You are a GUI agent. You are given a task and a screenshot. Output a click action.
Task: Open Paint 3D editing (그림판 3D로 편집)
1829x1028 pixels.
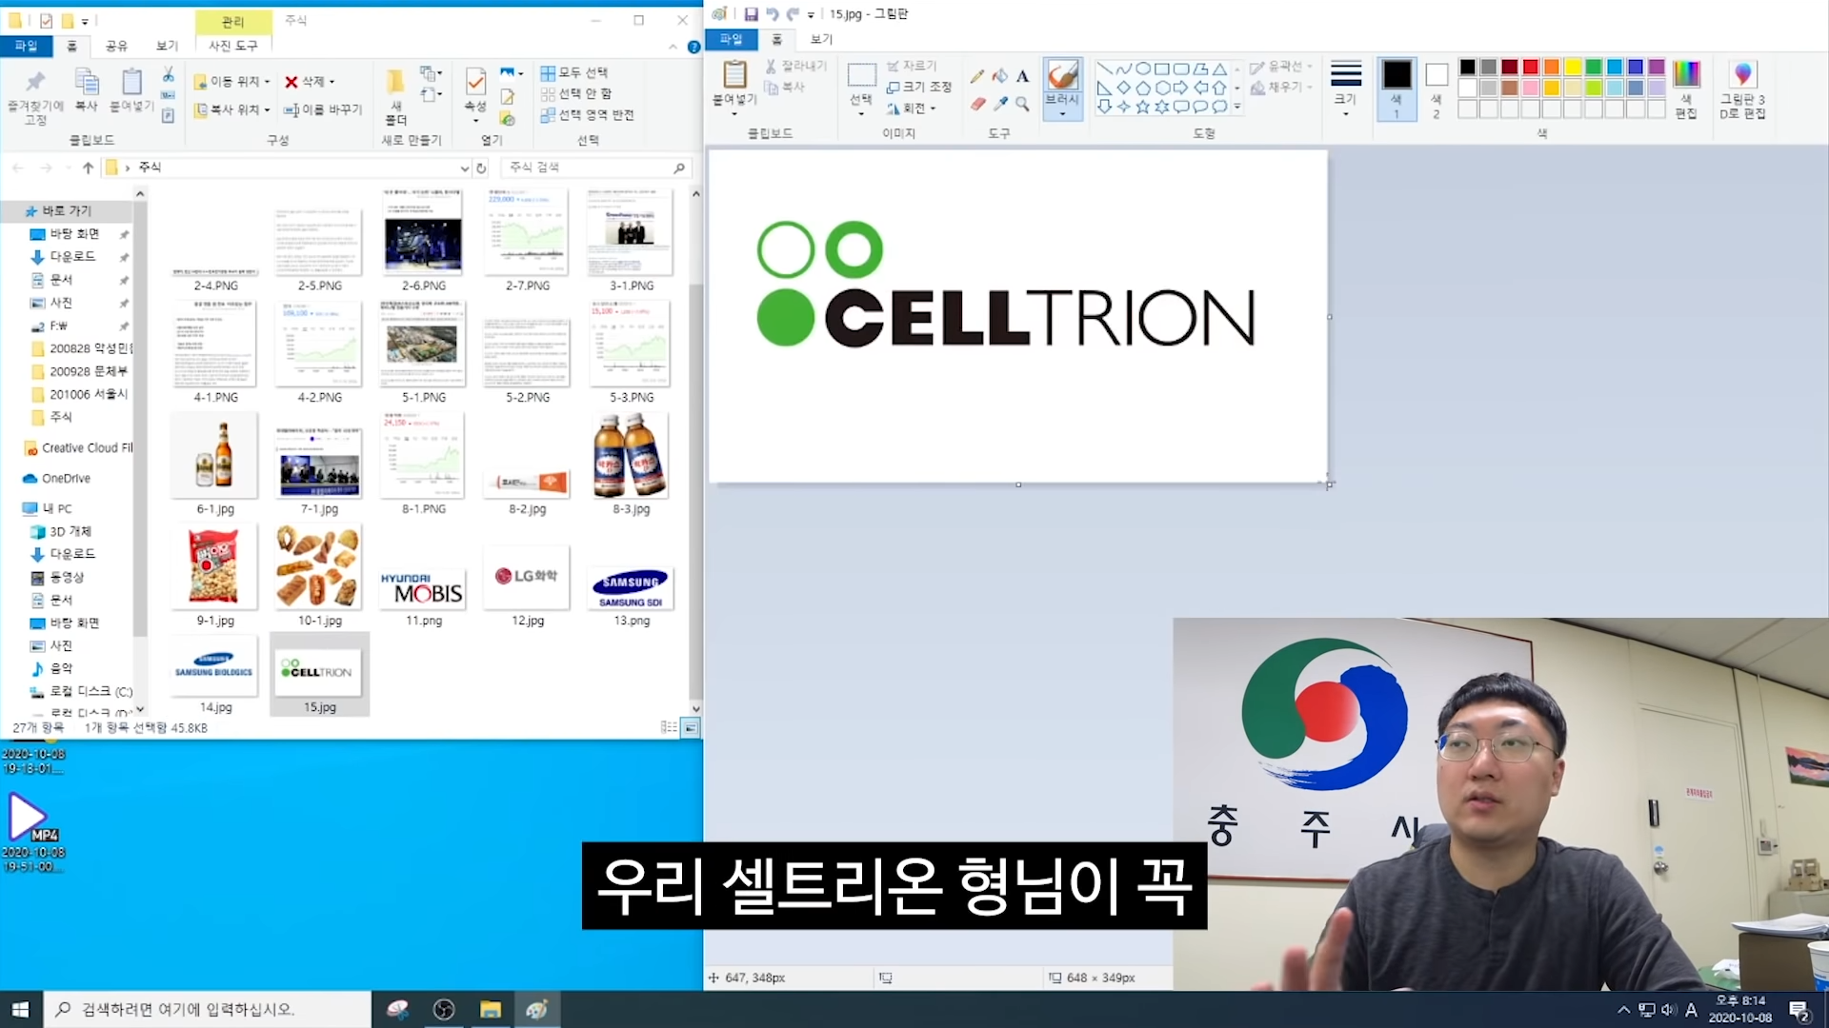click(x=1742, y=89)
